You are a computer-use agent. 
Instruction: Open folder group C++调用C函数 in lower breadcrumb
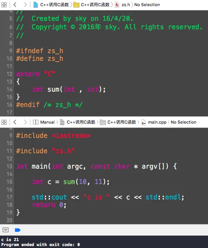pyautogui.click(x=122, y=122)
